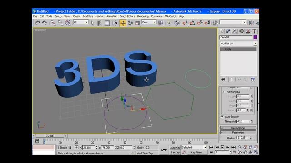291x163 pixels.
Task: Open the selection filter All dropdown
Action: point(80,22)
